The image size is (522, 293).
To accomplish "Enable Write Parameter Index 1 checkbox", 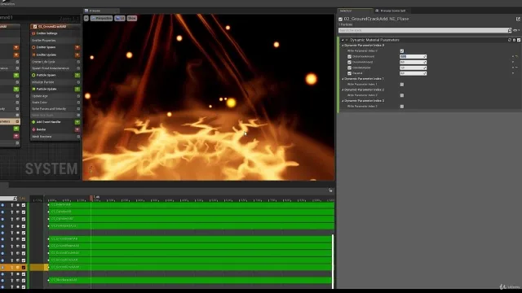I will pos(402,85).
